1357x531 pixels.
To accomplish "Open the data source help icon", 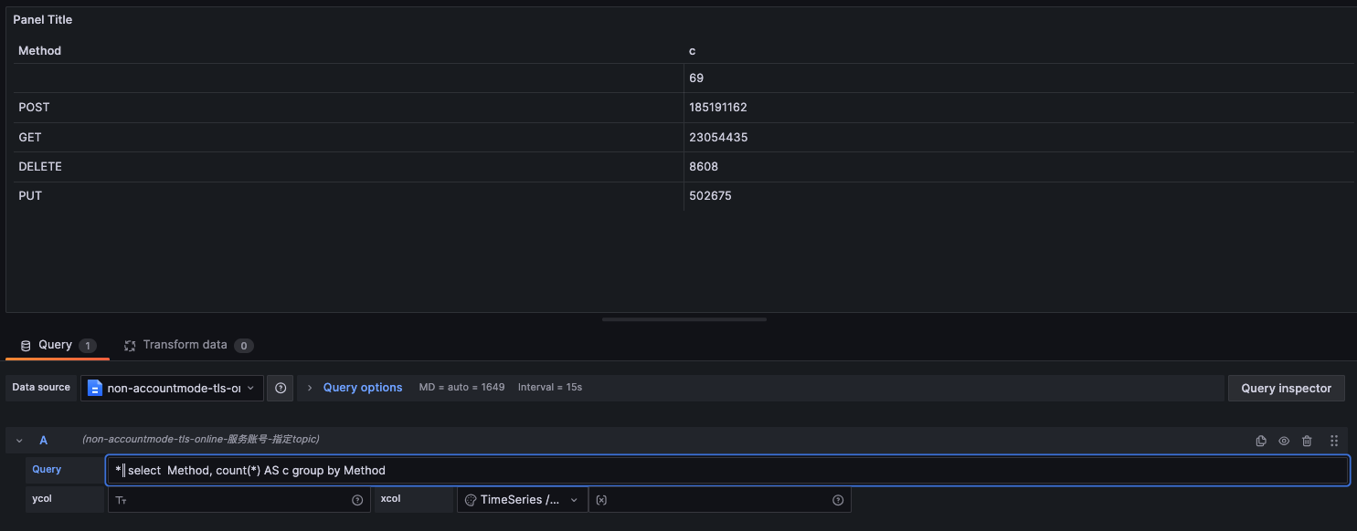I will (x=281, y=388).
